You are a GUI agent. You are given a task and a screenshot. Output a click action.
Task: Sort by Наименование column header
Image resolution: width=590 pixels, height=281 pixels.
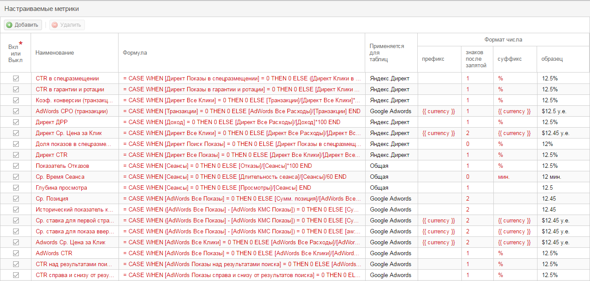pos(55,53)
